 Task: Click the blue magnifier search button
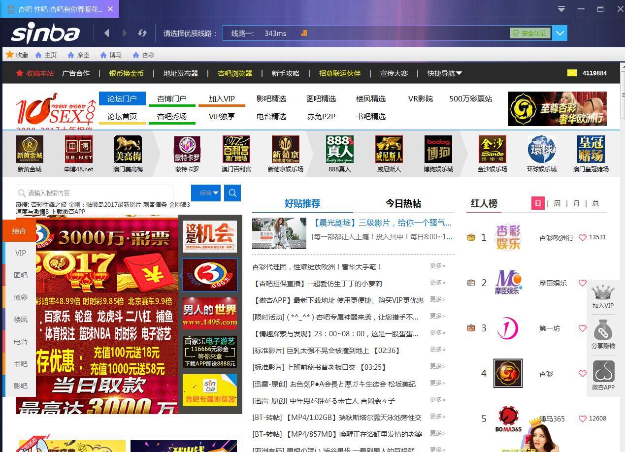[232, 193]
